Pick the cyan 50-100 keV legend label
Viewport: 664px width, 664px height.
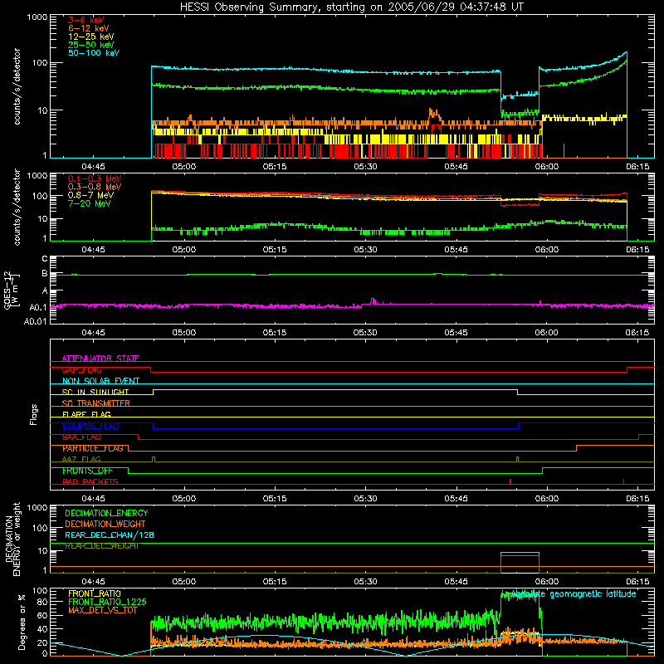[x=94, y=53]
